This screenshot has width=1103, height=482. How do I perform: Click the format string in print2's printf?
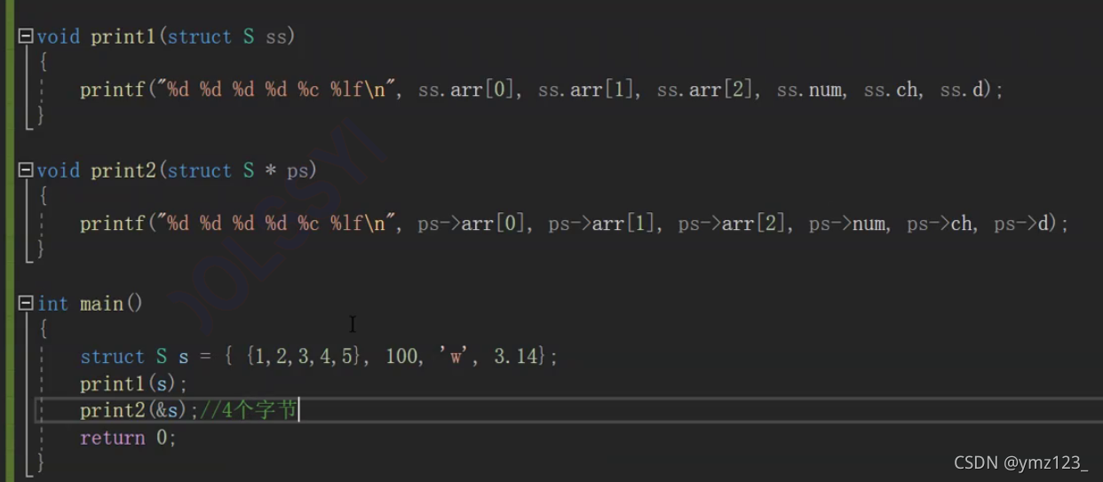click(276, 224)
